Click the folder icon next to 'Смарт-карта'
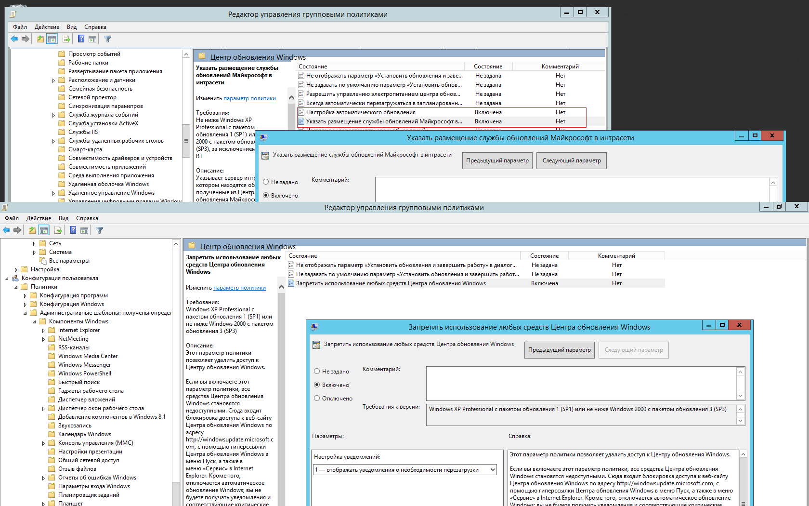 click(x=62, y=149)
